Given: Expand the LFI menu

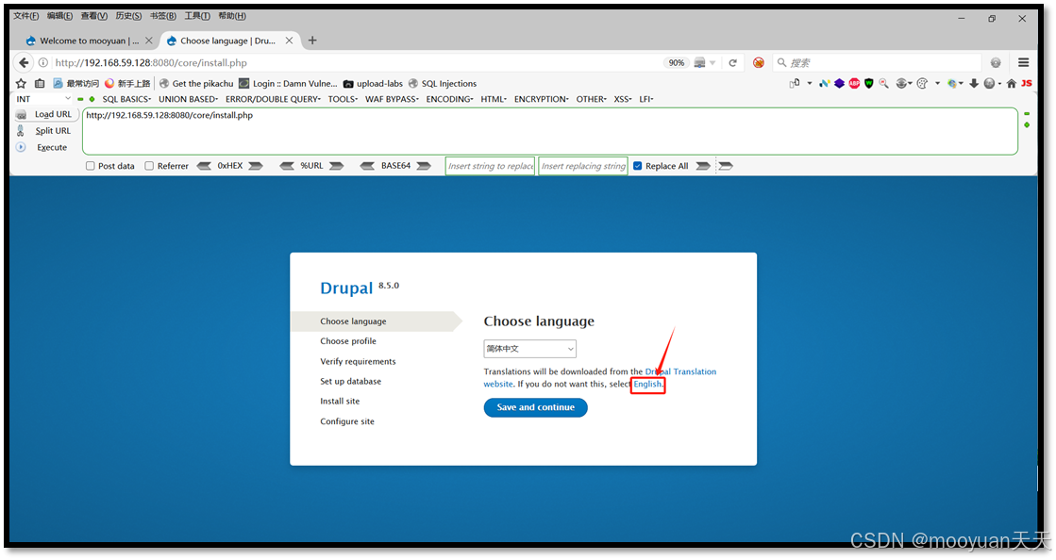Looking at the screenshot, I should tap(646, 99).
